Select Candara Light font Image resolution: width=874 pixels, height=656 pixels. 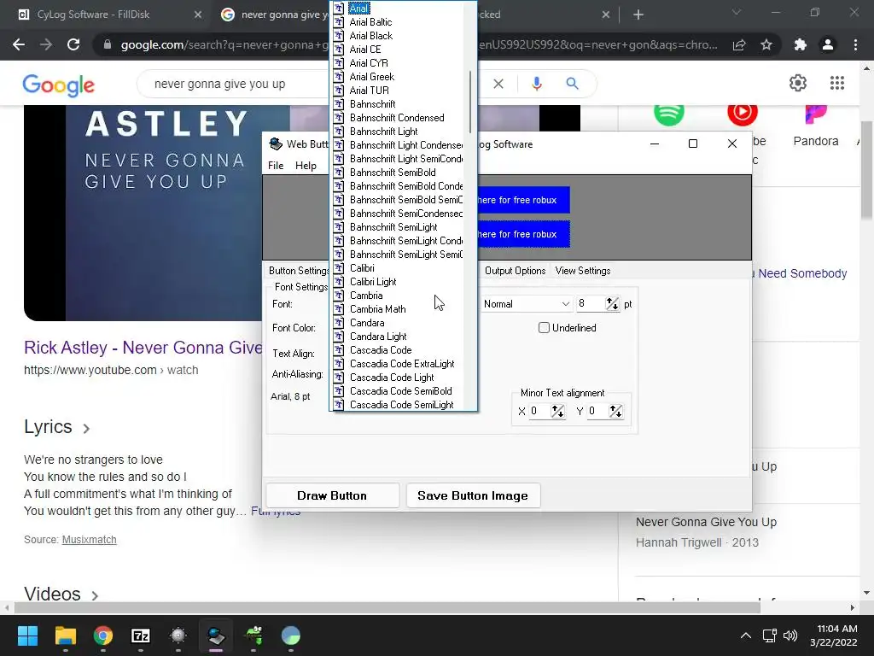pyautogui.click(x=378, y=337)
